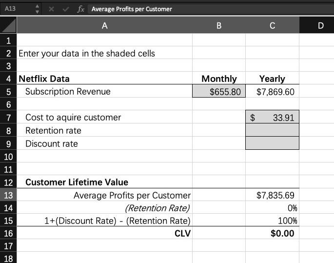Click the 'Customer Lifetime Value' heading cell
This screenshot has height=263, width=334.
(x=104, y=182)
